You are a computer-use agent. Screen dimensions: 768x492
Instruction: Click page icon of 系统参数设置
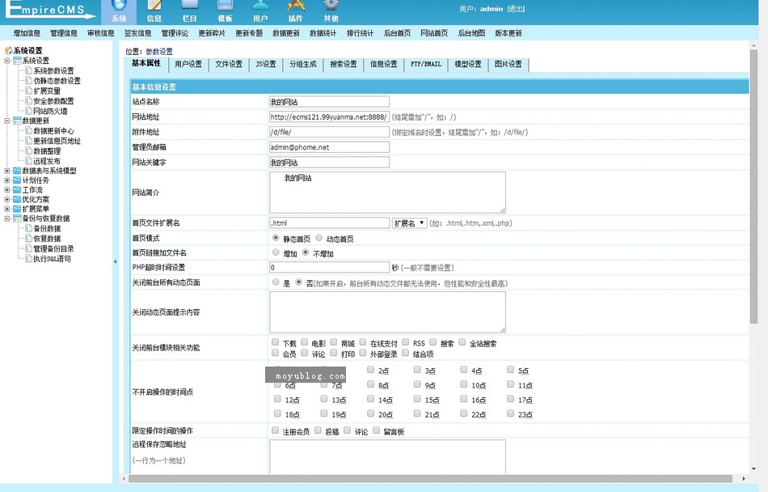tap(28, 70)
